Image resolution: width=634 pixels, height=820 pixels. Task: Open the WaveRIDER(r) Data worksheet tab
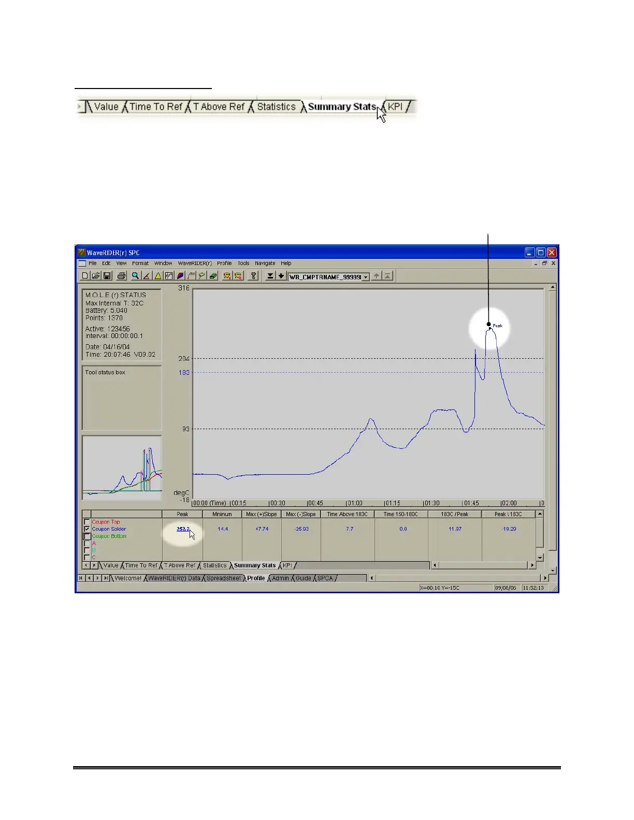coord(174,578)
